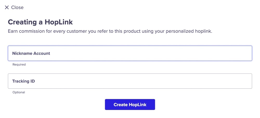Select the required nickname text box
This screenshot has height=118, width=260.
(130, 53)
